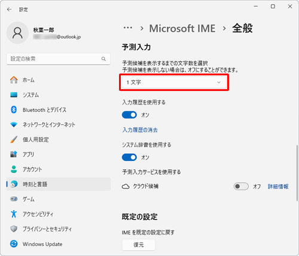Screen dimensions: 299x256
Task: Open システム settings category
Action: (x=59, y=95)
